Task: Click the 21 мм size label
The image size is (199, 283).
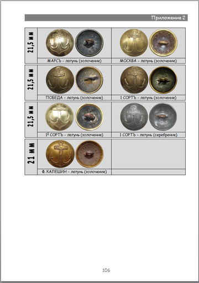Action: (x=31, y=153)
